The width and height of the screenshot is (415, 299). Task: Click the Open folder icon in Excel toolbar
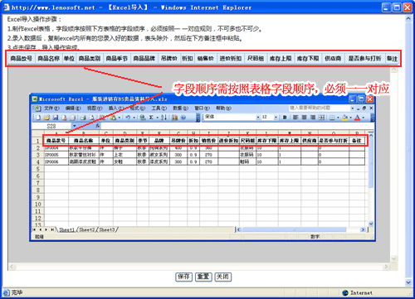[46, 118]
